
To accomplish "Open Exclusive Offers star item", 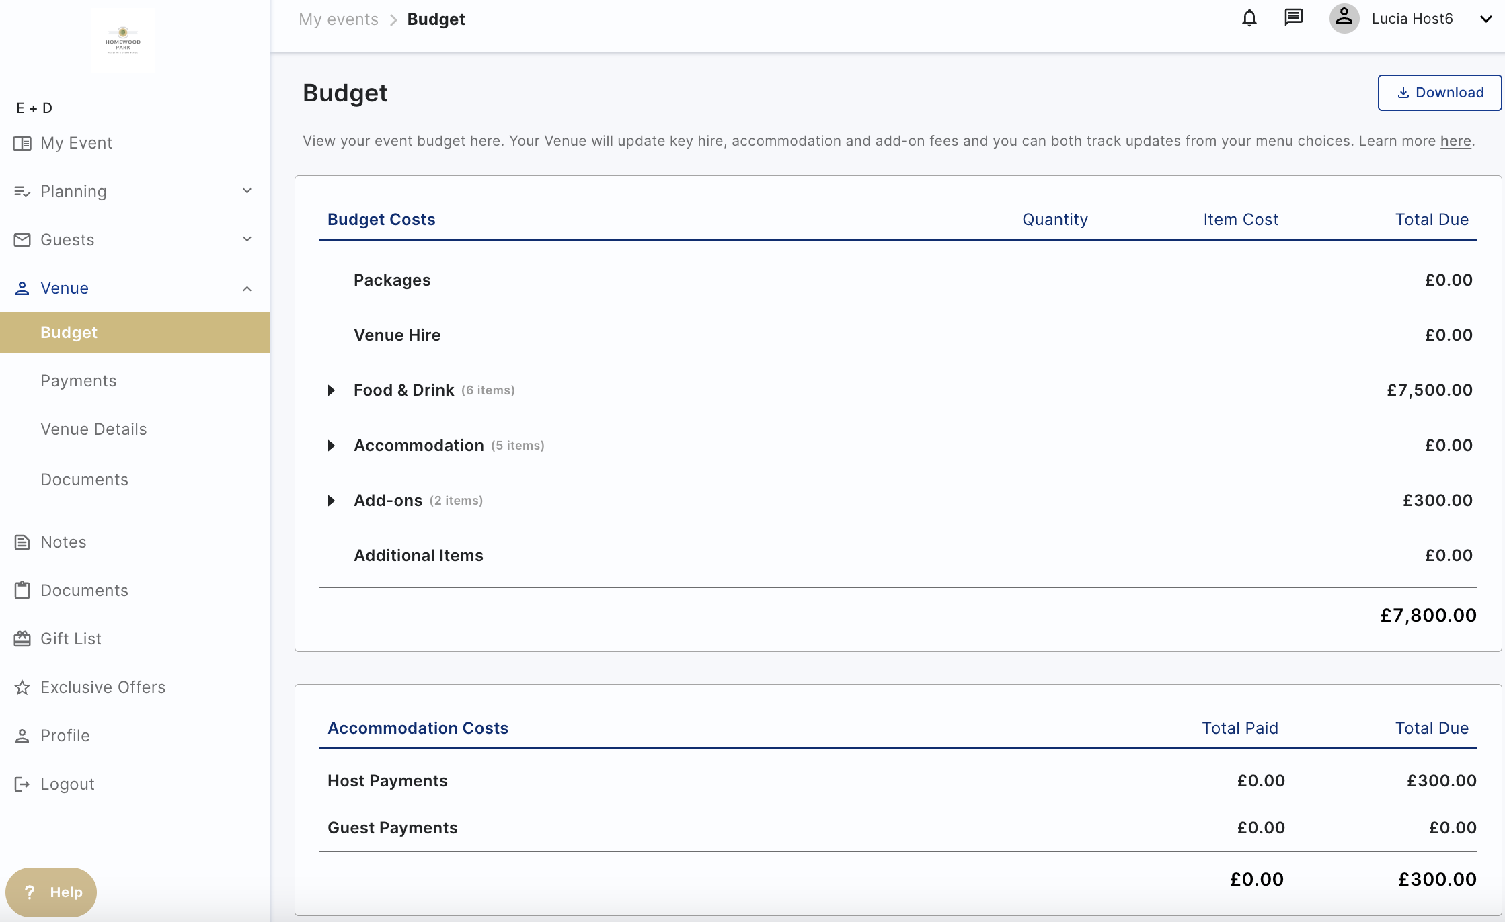I will [x=102, y=687].
